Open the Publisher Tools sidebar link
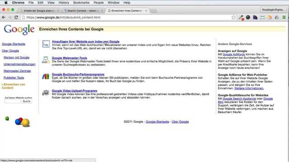Screen dimensions: 289x162 tap(14, 77)
